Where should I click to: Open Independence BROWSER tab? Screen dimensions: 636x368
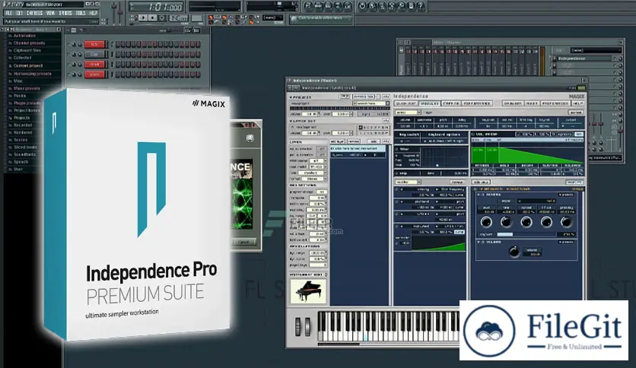click(x=513, y=103)
